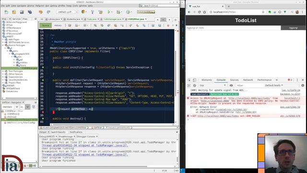Open the Chrome three-dot menu
The image size is (307, 173).
click(303, 12)
